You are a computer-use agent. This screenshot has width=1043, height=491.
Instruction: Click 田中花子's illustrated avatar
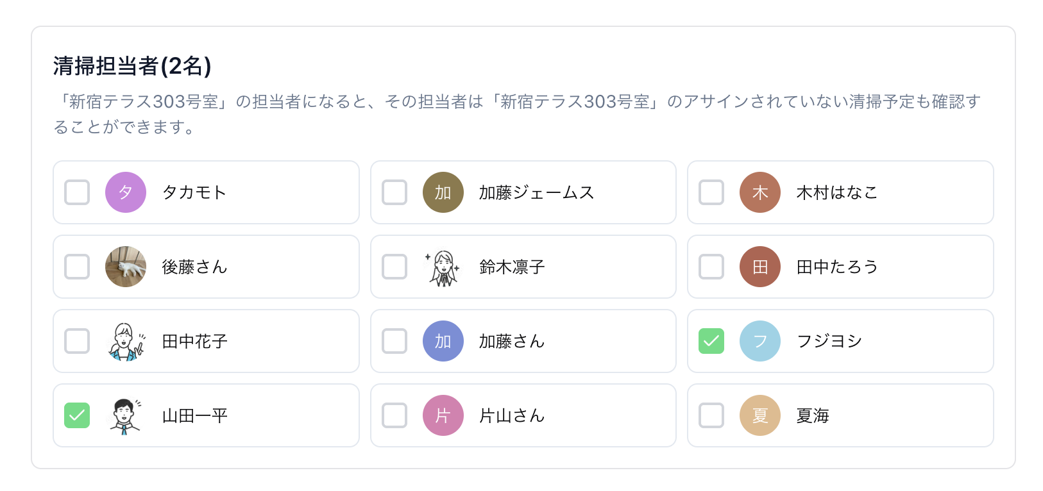click(126, 341)
